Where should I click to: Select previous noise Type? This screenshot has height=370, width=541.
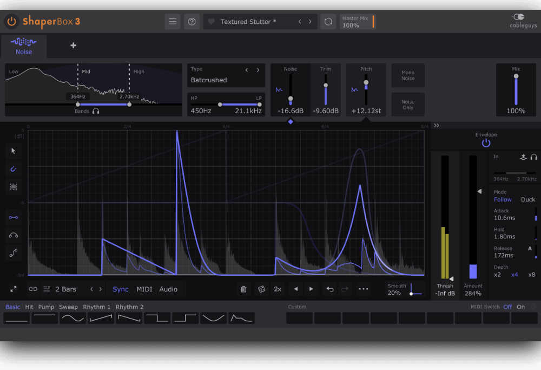pyautogui.click(x=247, y=70)
